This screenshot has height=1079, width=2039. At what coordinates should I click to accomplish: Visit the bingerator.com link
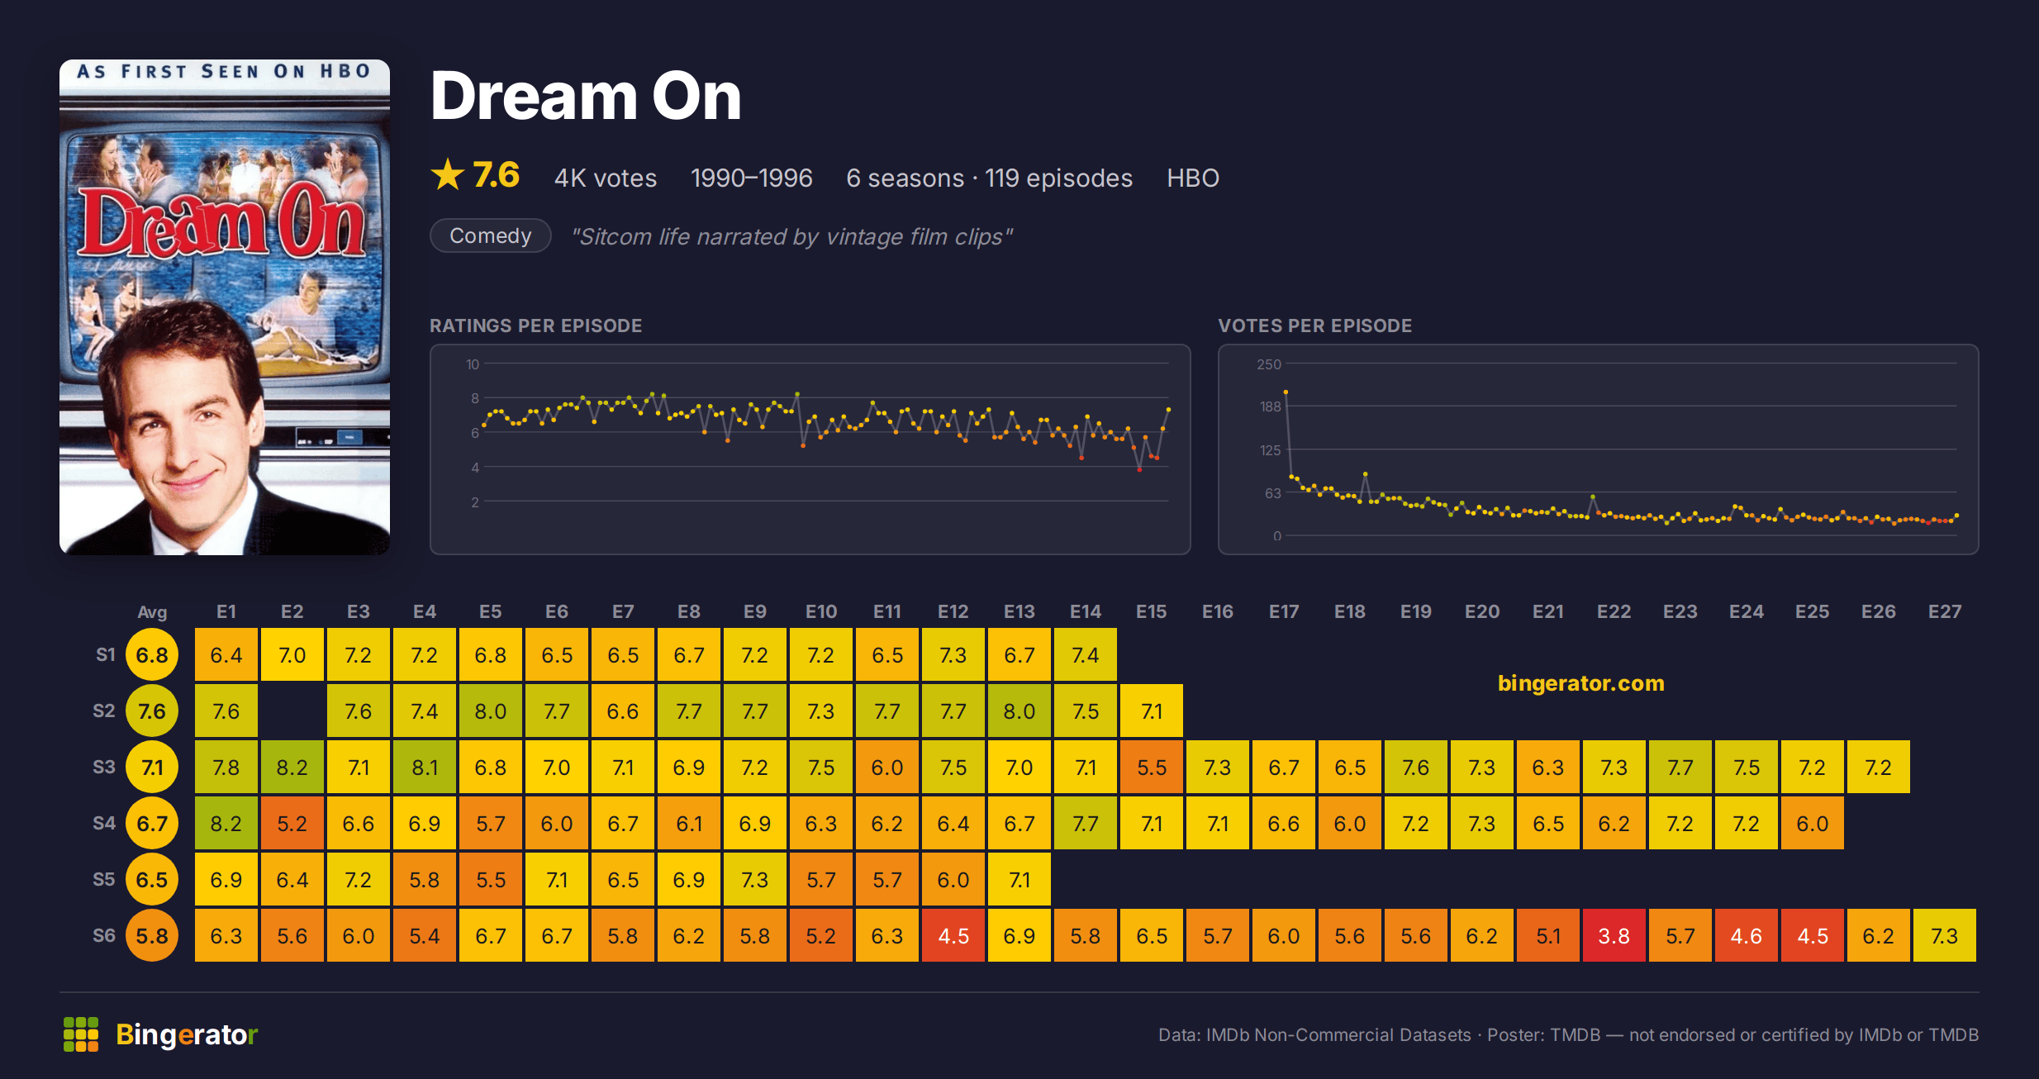tap(1580, 683)
